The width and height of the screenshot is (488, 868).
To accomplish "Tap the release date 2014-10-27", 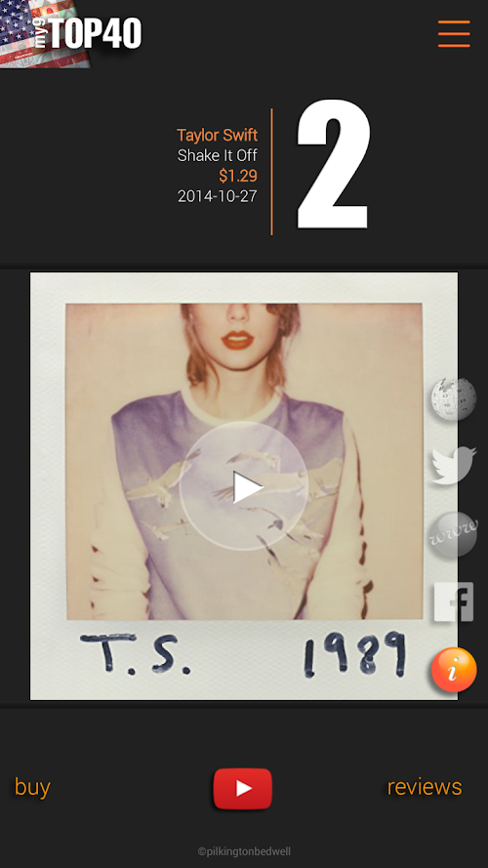I will point(217,196).
